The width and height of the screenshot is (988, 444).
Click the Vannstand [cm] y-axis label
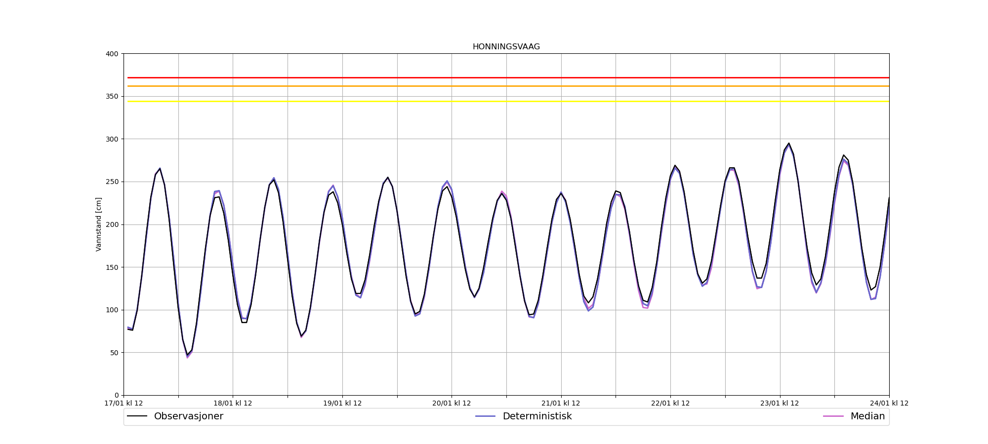coord(99,224)
